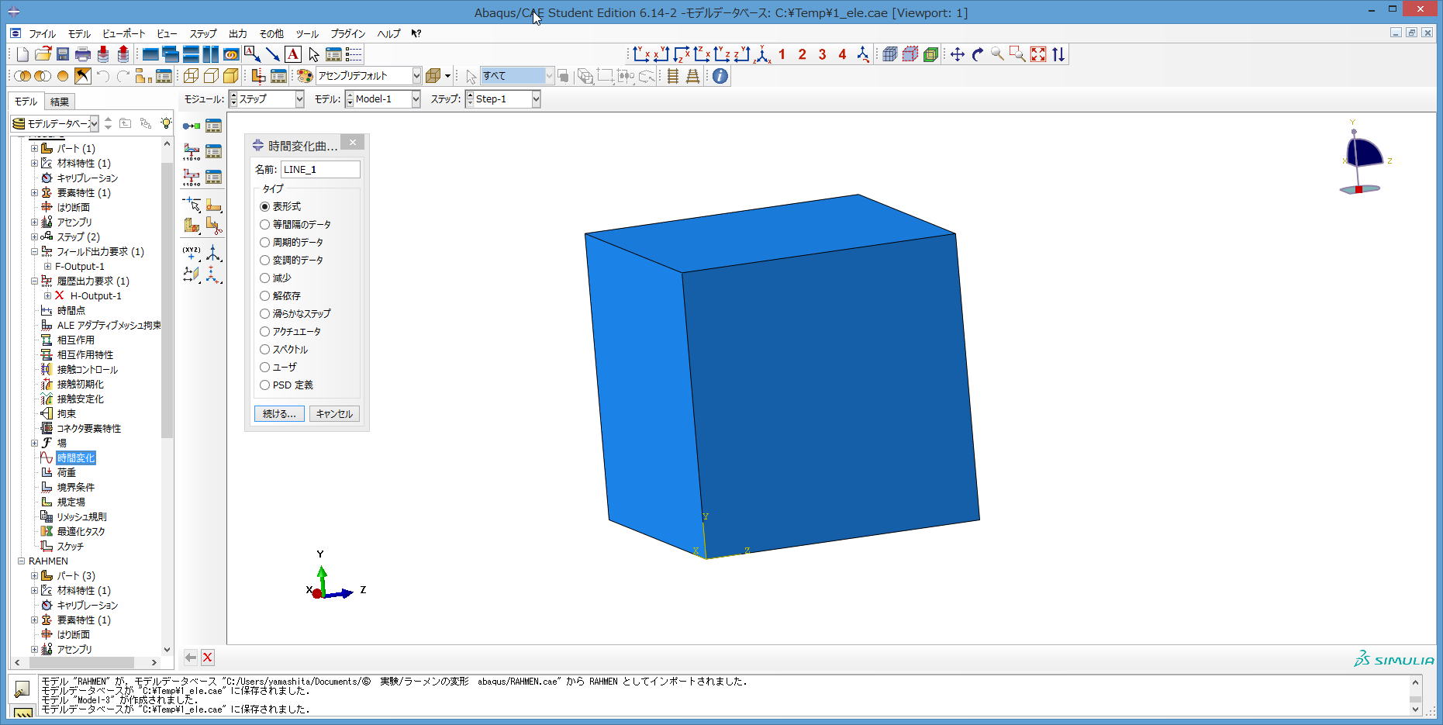Click the キャンセル button

pos(334,414)
